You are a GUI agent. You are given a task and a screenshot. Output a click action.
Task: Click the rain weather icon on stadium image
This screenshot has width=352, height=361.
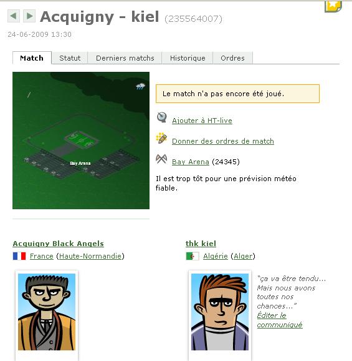(x=140, y=86)
